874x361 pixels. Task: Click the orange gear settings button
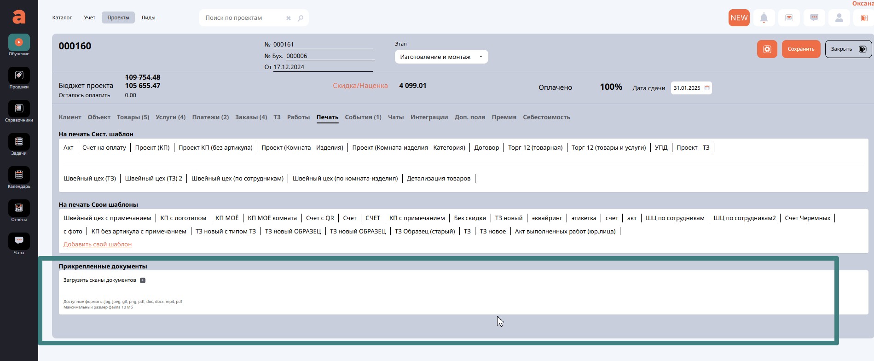click(x=767, y=49)
